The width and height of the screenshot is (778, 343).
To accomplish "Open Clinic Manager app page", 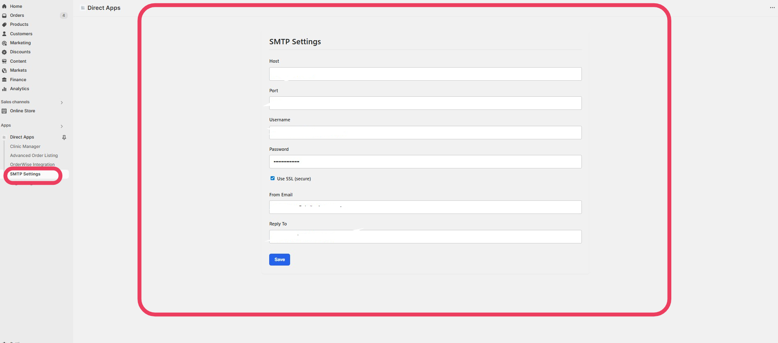I will (x=25, y=147).
